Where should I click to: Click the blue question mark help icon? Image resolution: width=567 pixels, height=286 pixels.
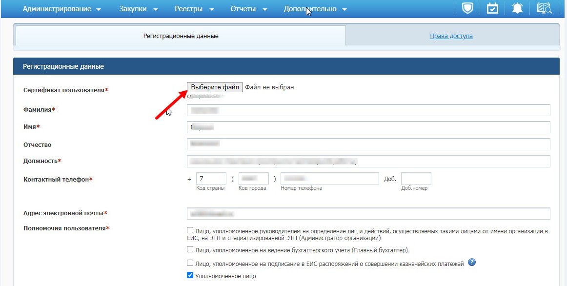click(472, 263)
